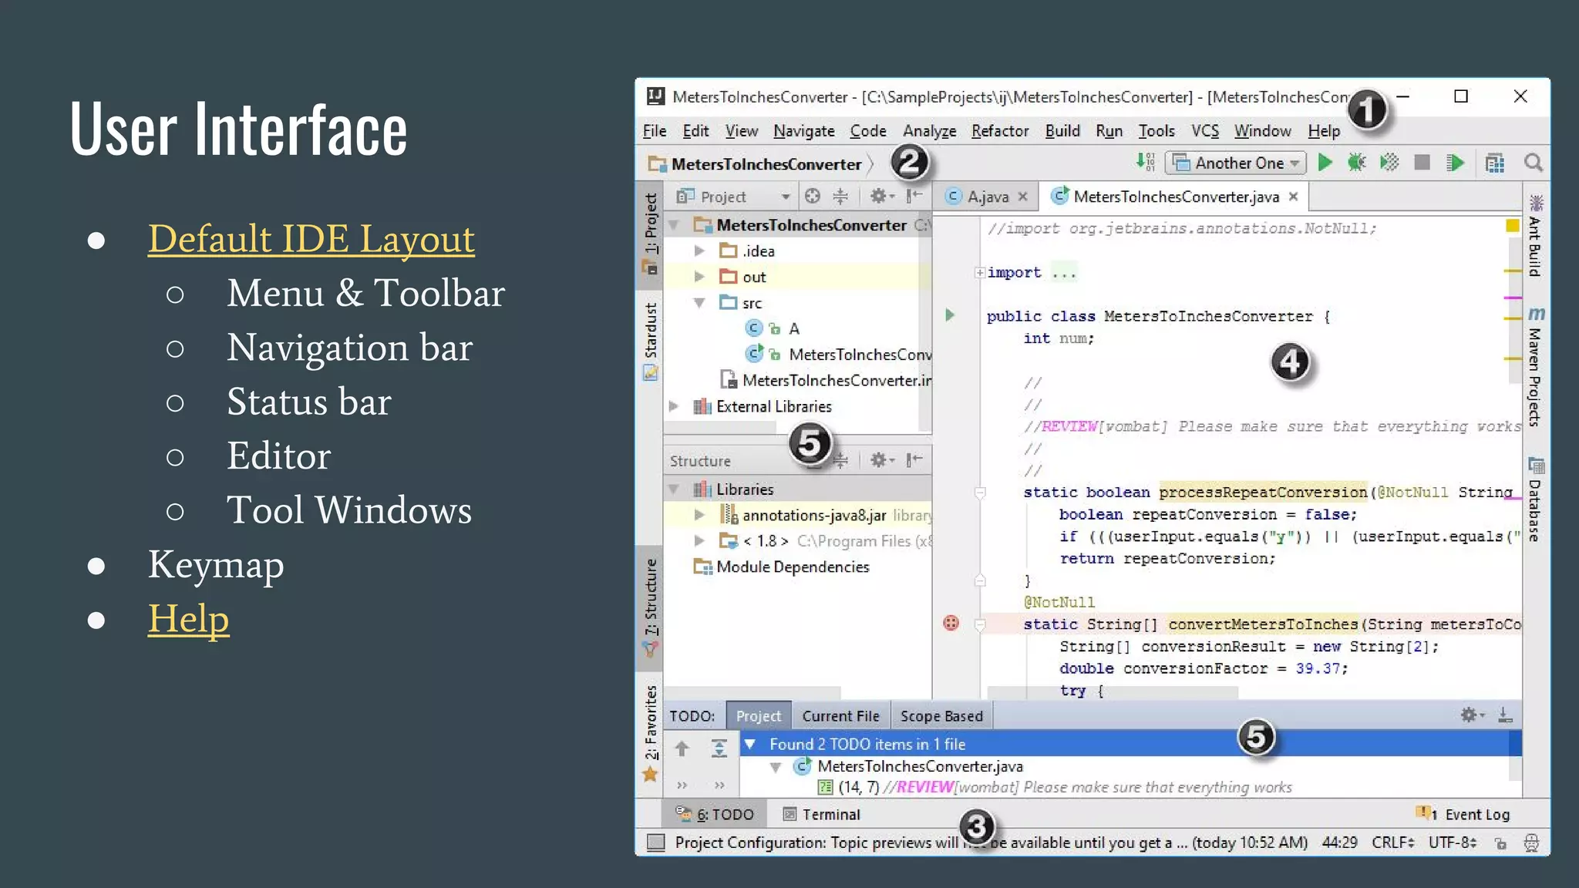Screen dimensions: 1579x888
Task: Click the yellow inspection status square atop the editor
Action: tap(1512, 226)
